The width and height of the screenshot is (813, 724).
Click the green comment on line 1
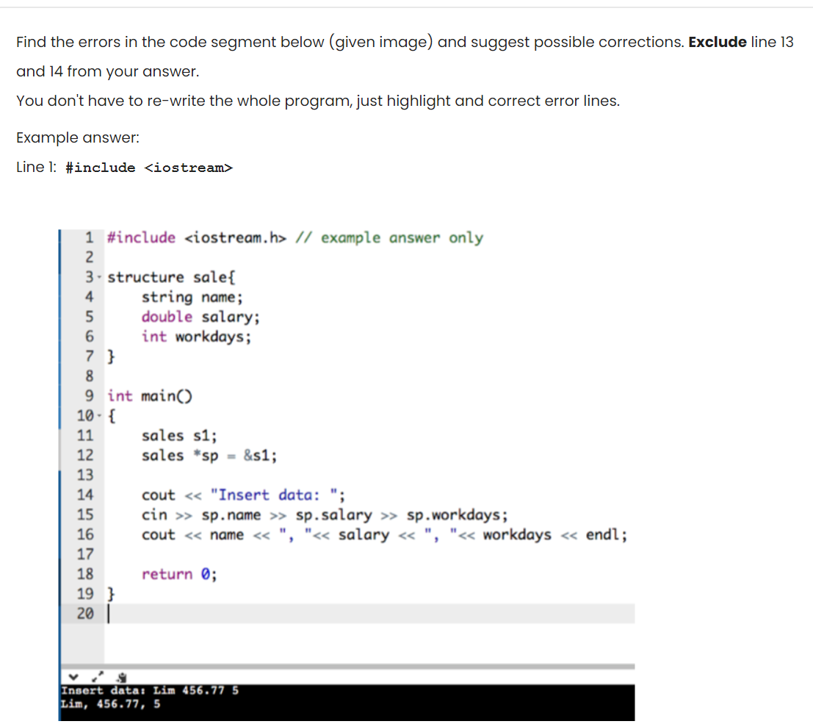389,237
